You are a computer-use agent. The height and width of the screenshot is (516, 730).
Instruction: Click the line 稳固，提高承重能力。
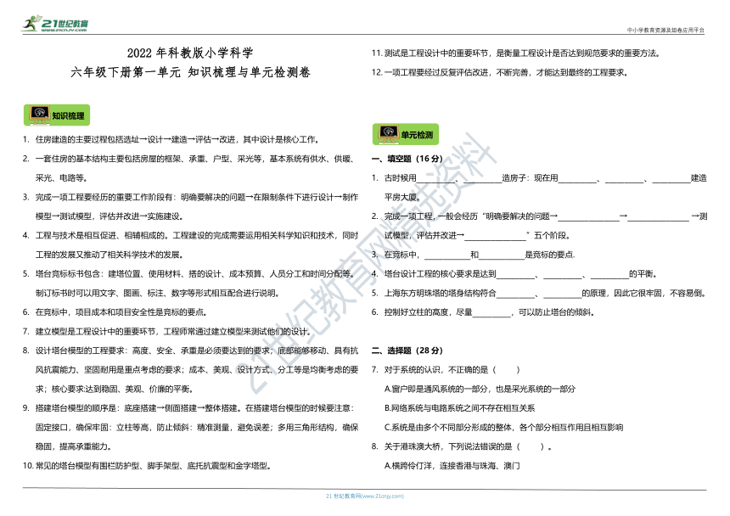pos(74,446)
